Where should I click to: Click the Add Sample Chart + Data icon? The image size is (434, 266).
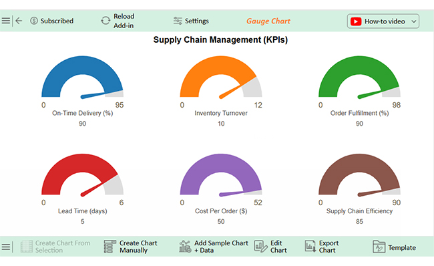pyautogui.click(x=185, y=247)
